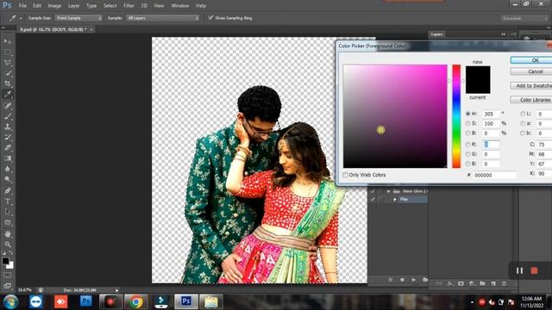Viewport: 552px width, 310px height.
Task: Open Chrome from the taskbar
Action: click(x=136, y=301)
